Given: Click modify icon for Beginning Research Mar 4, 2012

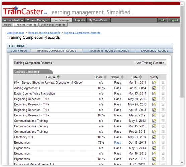Looking at the screenshot, I should coord(154,115).
